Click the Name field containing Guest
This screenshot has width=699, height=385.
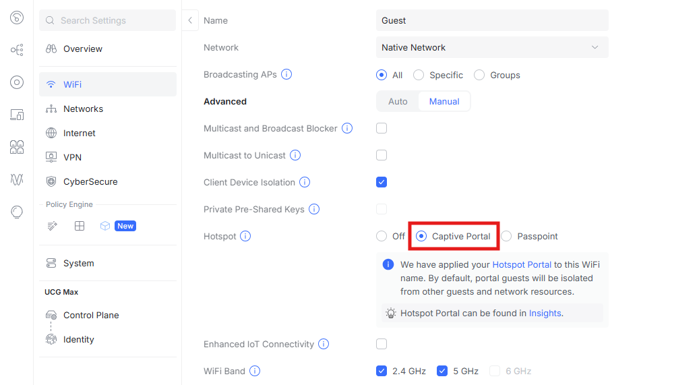tap(491, 20)
